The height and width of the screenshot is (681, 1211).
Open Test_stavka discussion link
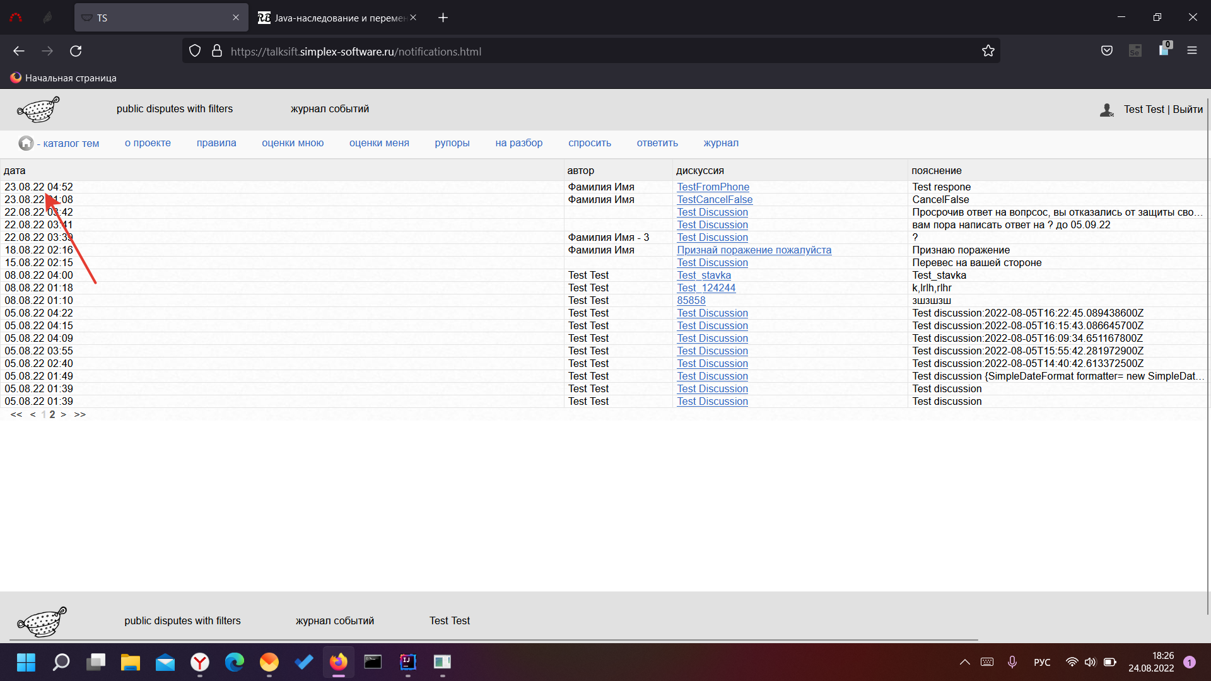tap(704, 276)
